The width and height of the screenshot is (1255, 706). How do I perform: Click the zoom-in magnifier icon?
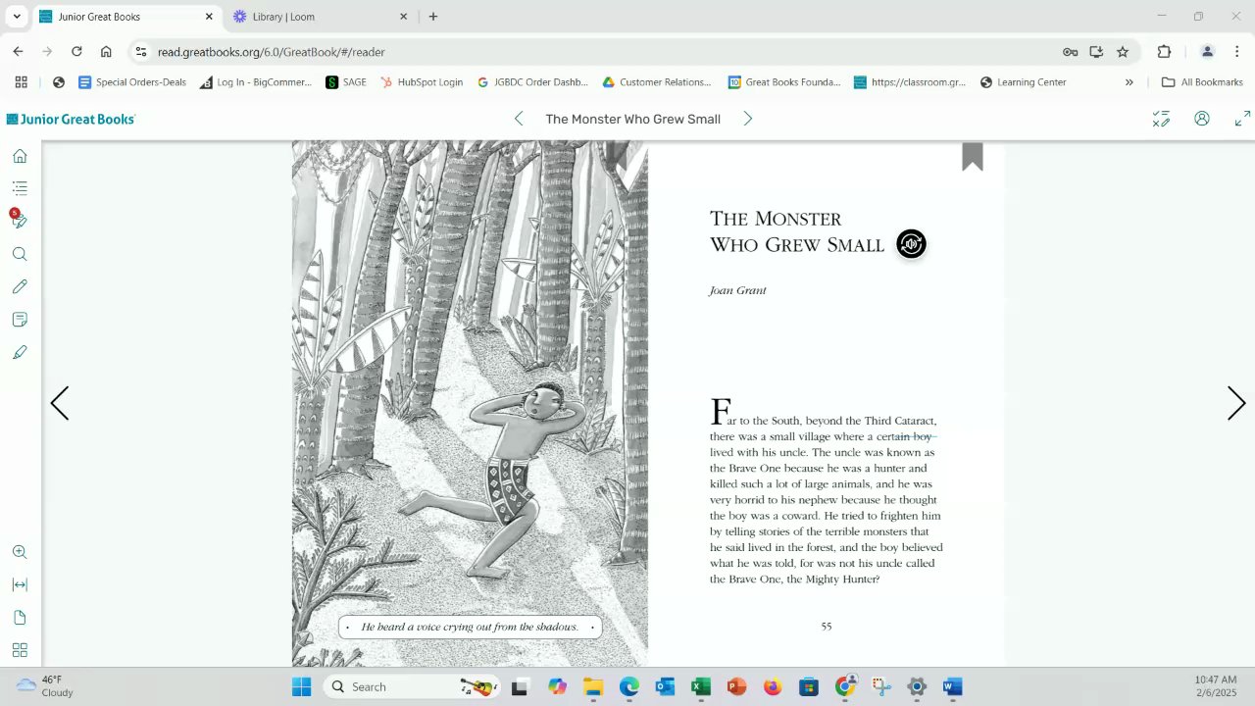[20, 552]
